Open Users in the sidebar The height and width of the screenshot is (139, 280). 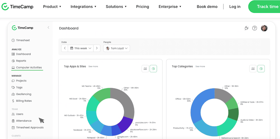(x=17, y=114)
